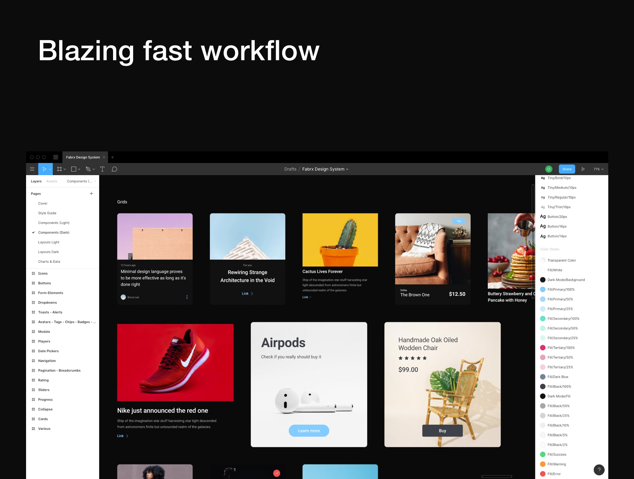Select the Pen tool
This screenshot has height=479, width=634.
[x=88, y=169]
